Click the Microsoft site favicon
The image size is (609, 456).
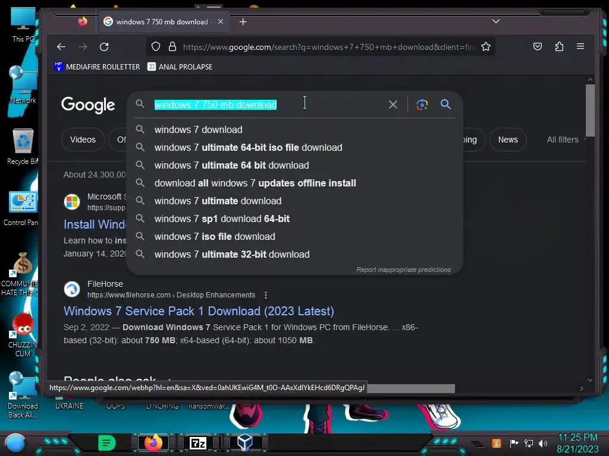click(x=72, y=202)
